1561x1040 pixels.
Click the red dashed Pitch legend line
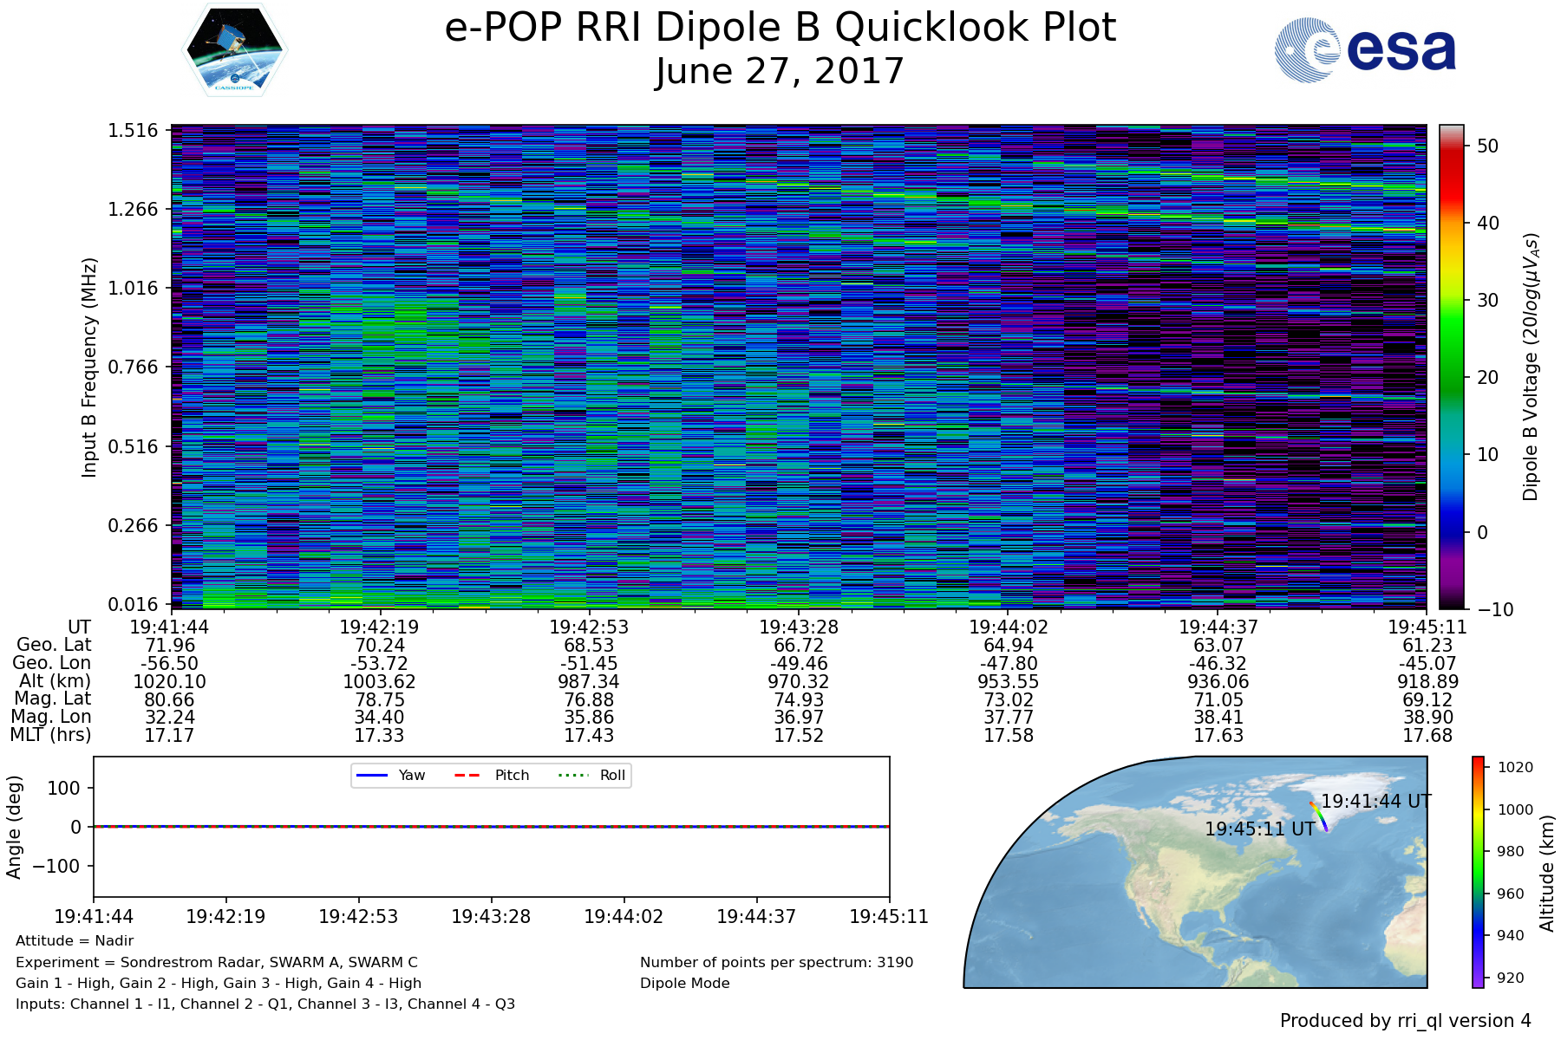[x=467, y=775]
